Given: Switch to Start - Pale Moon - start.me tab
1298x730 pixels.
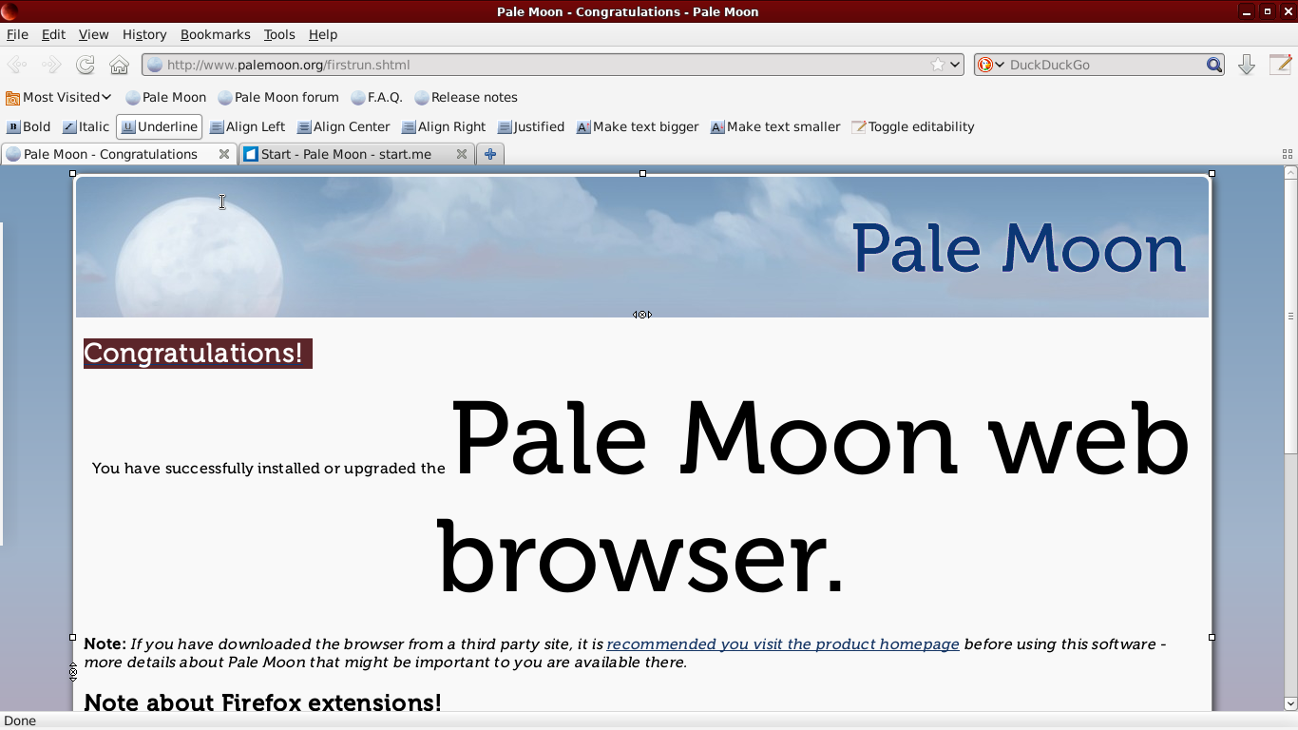Looking at the screenshot, I should tap(356, 154).
